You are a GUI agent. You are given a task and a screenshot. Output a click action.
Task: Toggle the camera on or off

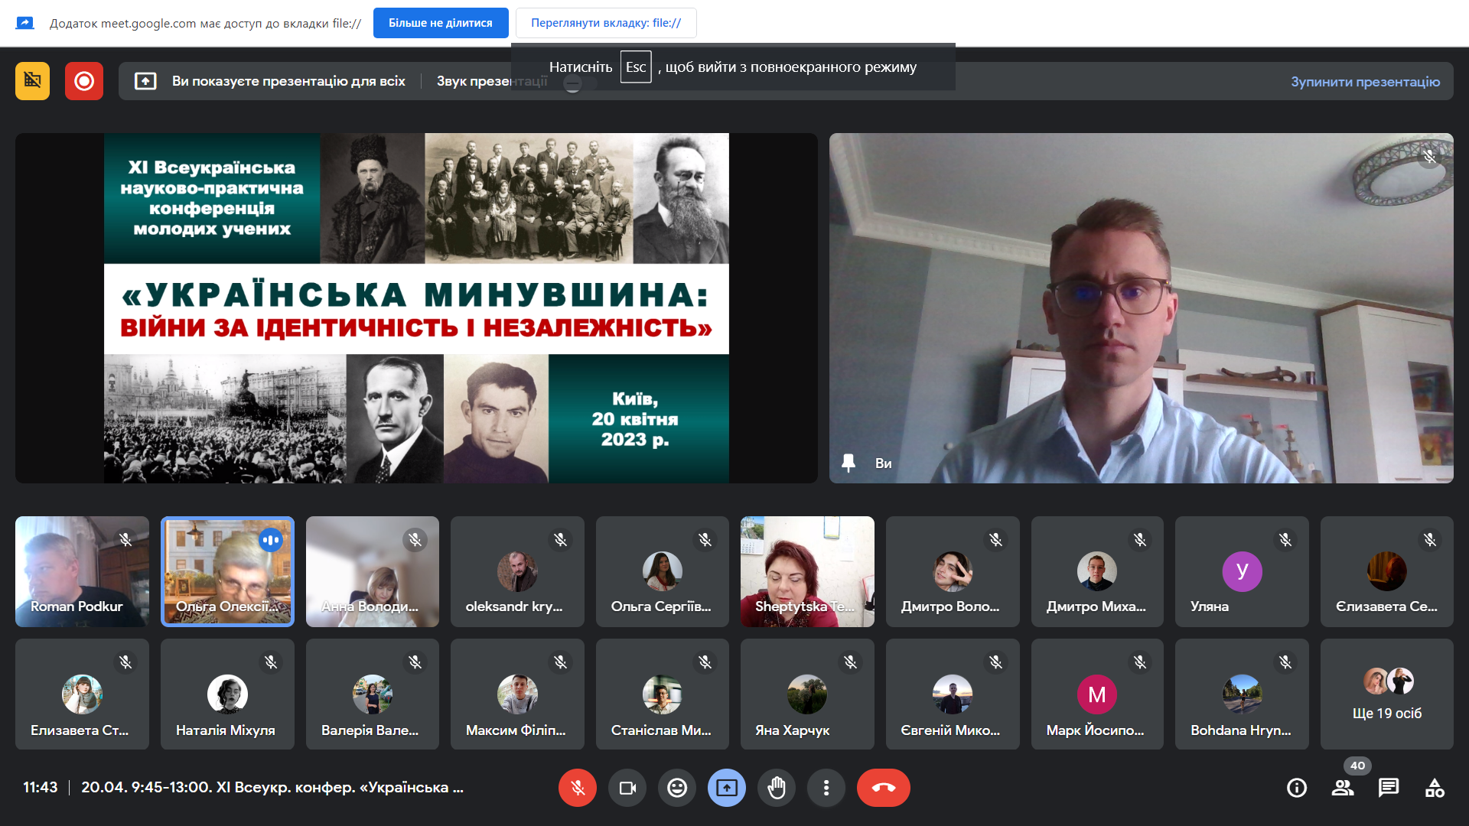tap(627, 788)
